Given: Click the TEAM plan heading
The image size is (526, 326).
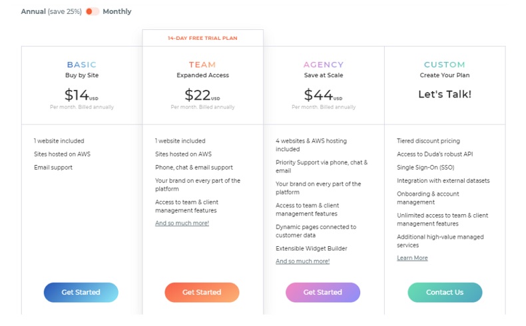Looking at the screenshot, I should [202, 65].
